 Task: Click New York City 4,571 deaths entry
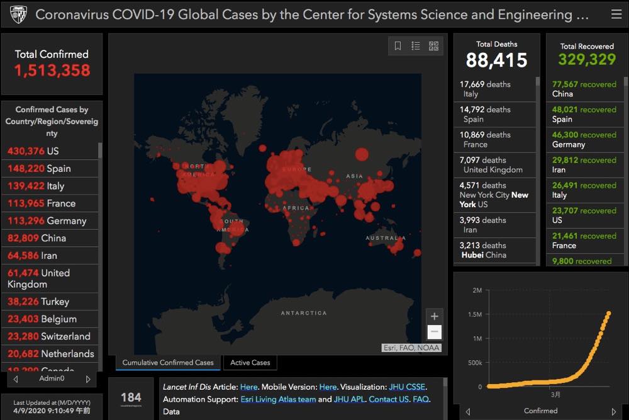tap(494, 195)
